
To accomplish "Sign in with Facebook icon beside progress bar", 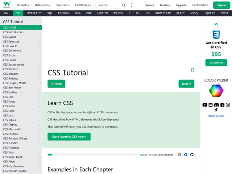I will click(x=186, y=155).
